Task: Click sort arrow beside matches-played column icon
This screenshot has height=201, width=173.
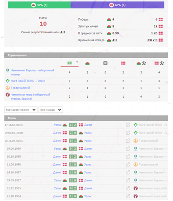Action: point(77,62)
